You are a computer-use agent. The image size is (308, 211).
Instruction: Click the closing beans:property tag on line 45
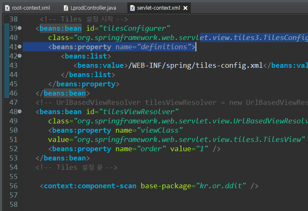84,84
